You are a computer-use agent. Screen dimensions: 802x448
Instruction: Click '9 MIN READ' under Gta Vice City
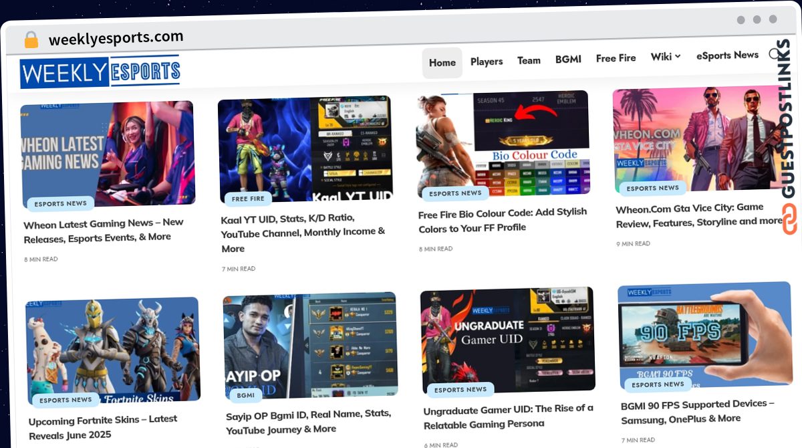coord(633,244)
